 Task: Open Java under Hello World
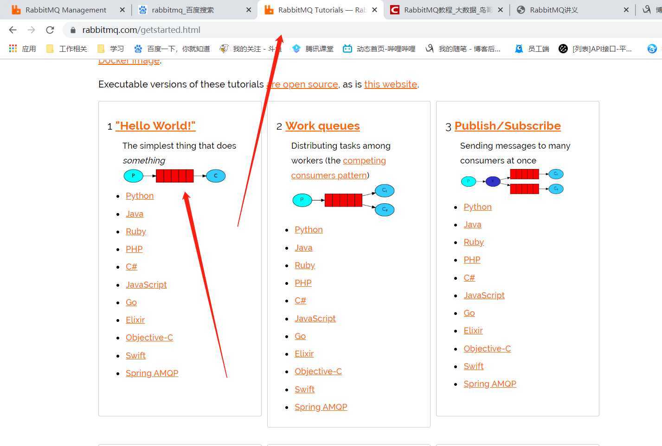coord(135,214)
